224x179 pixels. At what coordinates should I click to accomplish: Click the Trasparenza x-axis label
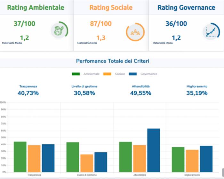tap(34, 175)
